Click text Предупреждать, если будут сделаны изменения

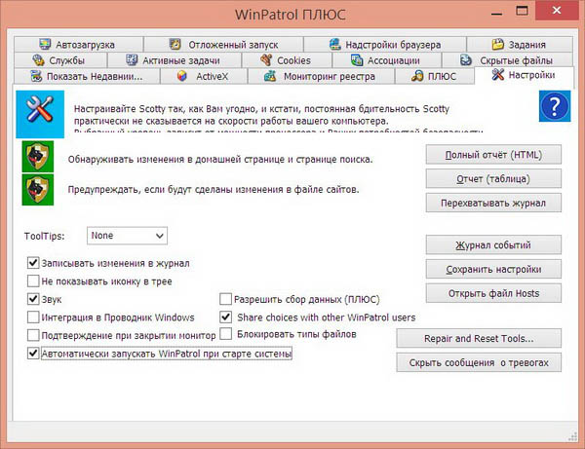click(214, 190)
